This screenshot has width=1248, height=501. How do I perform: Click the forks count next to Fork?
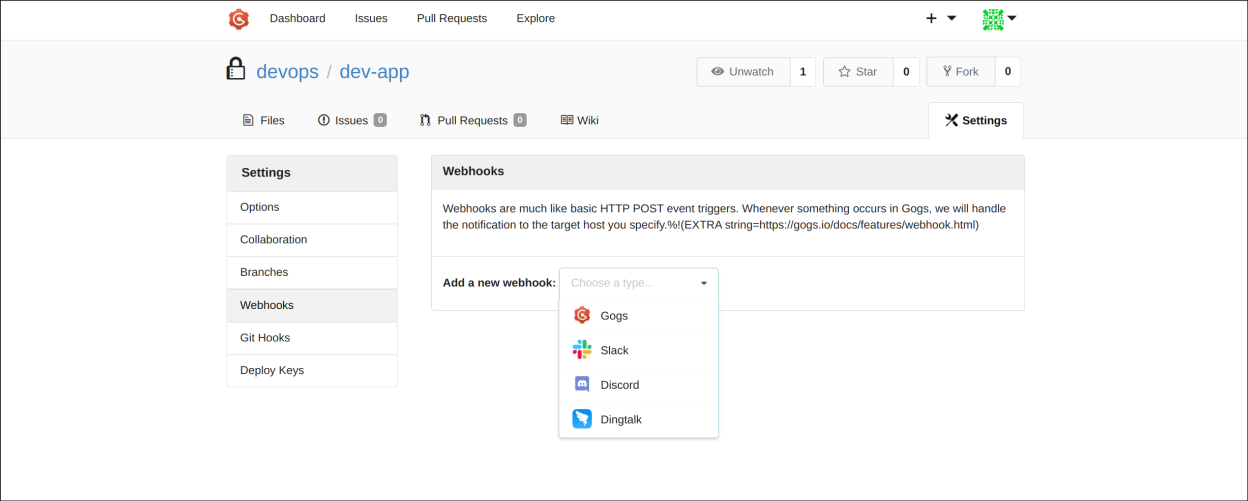click(x=1007, y=72)
